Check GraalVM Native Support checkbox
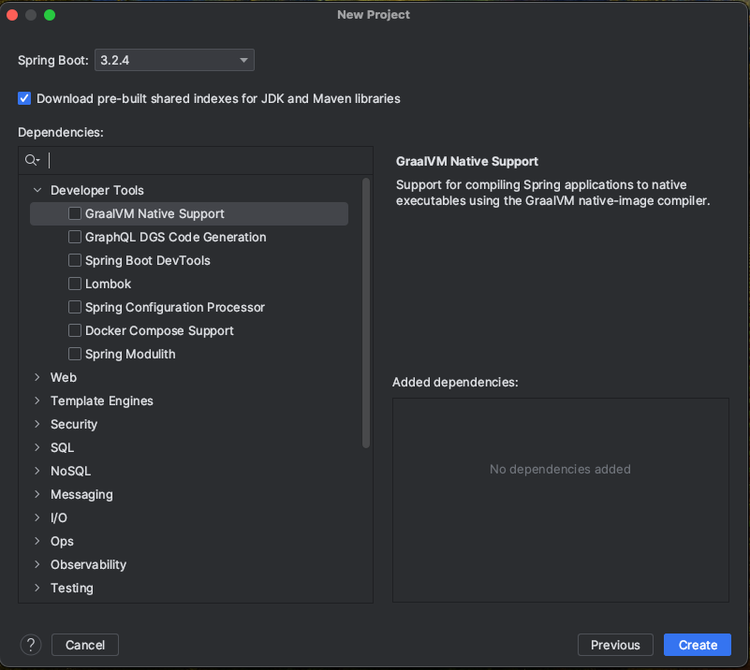This screenshot has height=670, width=750. pyautogui.click(x=75, y=213)
